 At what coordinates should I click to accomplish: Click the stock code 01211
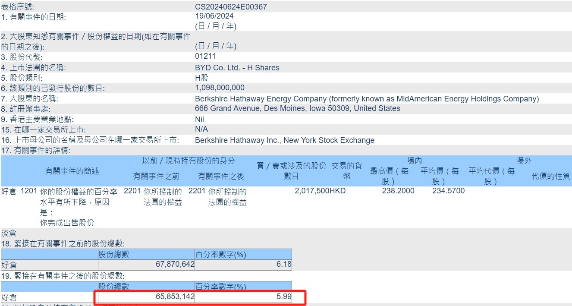pyautogui.click(x=205, y=57)
